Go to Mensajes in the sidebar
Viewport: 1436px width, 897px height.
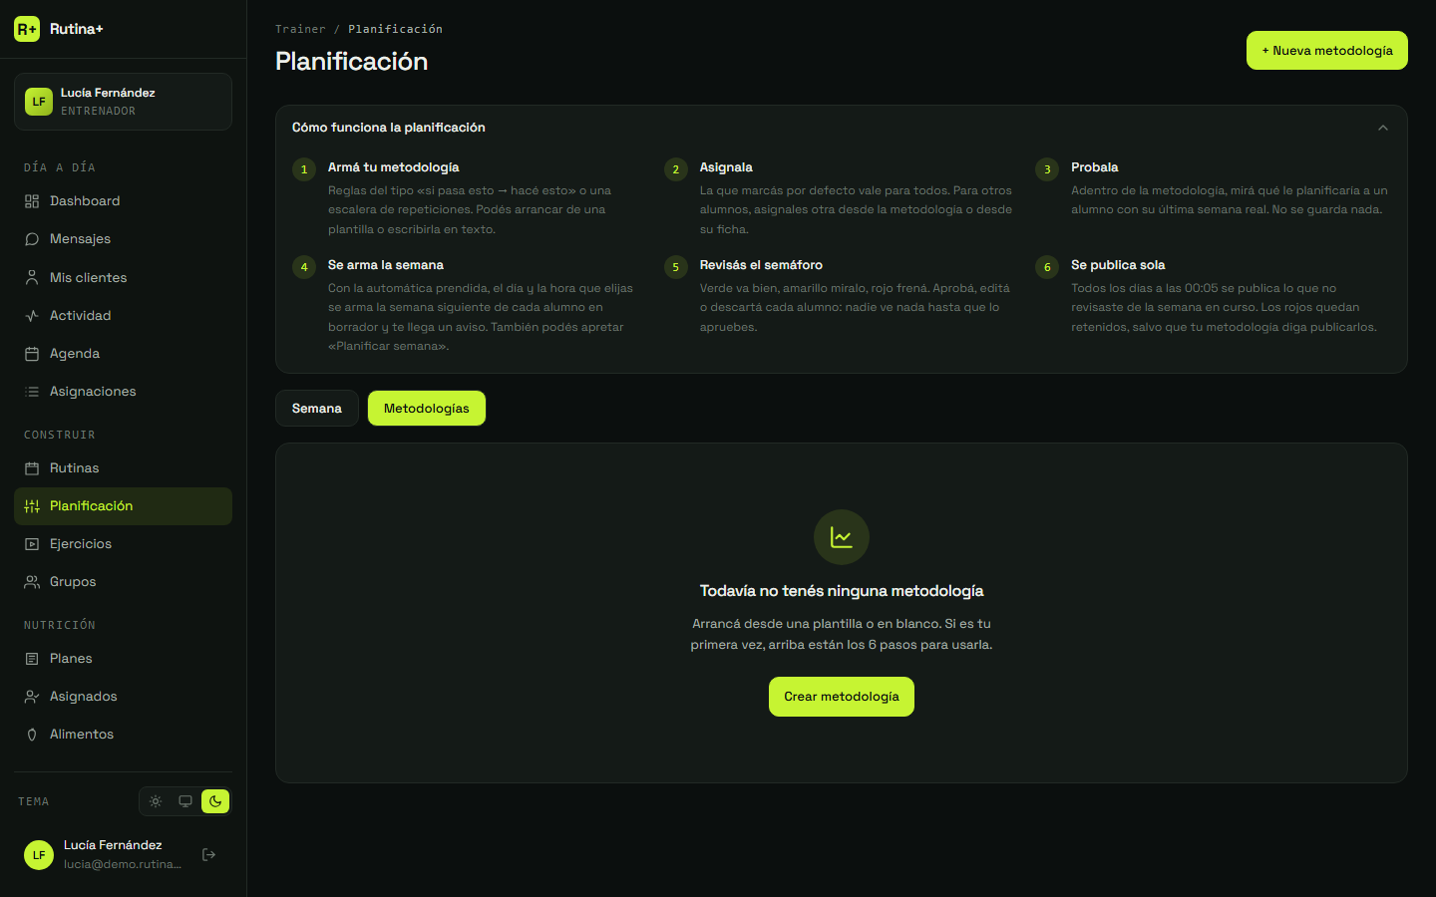click(x=124, y=239)
